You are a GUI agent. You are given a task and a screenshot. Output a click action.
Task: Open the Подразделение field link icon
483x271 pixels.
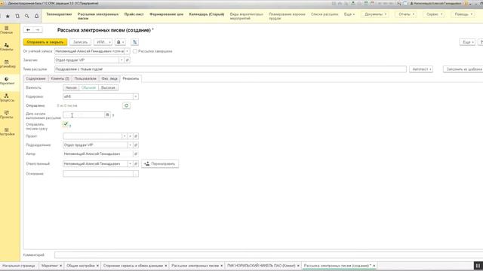click(x=136, y=145)
